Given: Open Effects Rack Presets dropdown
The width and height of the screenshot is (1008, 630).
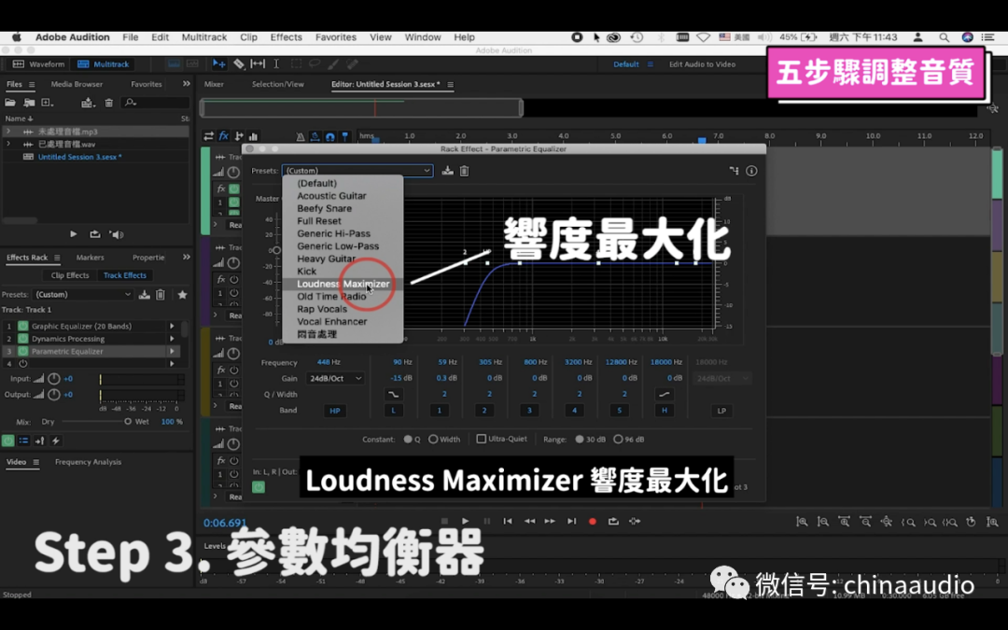Looking at the screenshot, I should point(83,294).
